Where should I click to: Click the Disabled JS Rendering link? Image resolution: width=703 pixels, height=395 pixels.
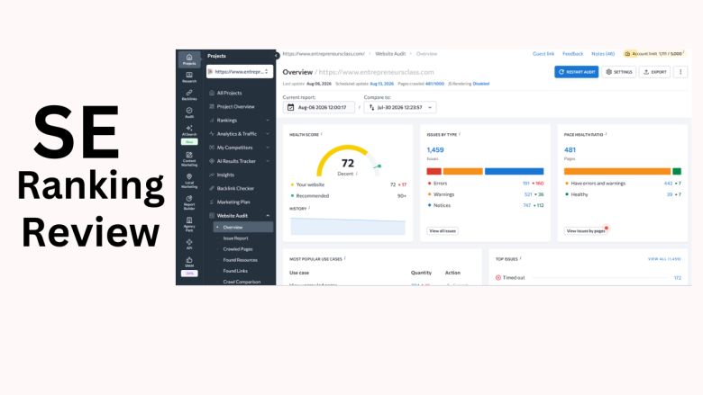click(481, 84)
